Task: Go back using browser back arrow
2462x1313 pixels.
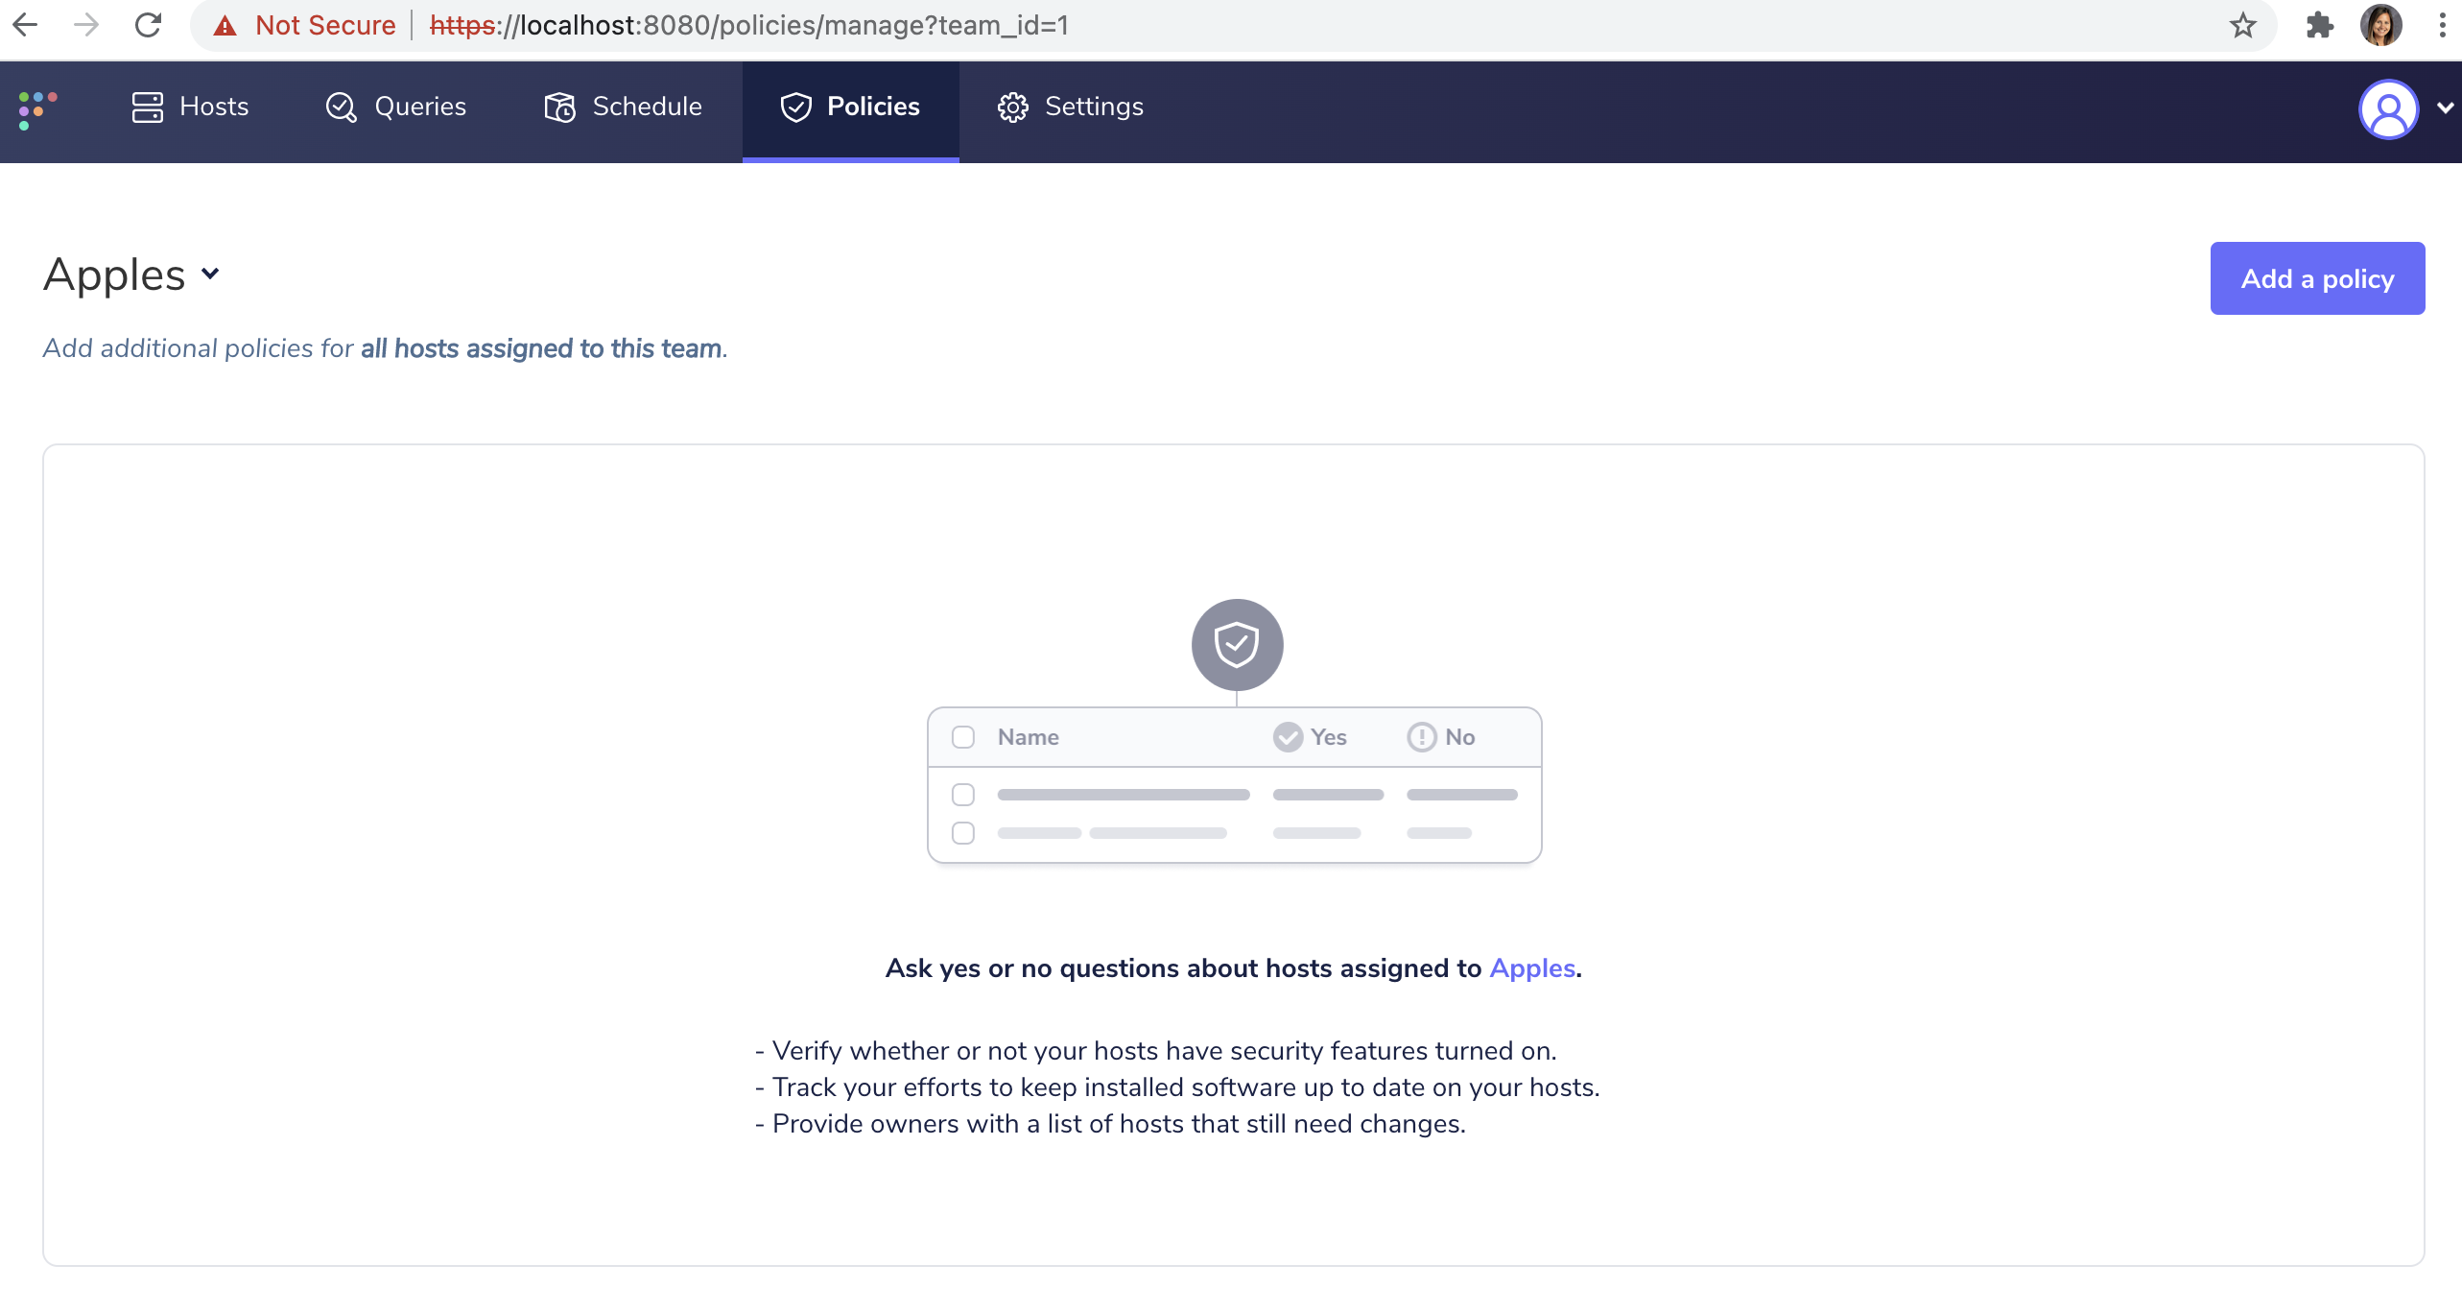Action: 26,25
